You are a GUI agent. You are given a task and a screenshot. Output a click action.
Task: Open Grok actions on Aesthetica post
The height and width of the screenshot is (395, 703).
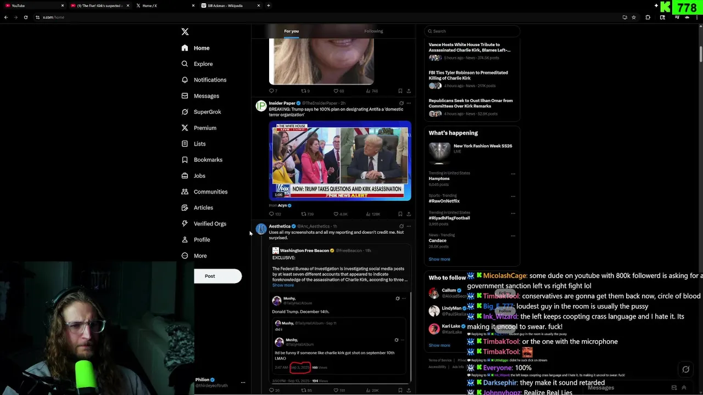click(x=401, y=226)
